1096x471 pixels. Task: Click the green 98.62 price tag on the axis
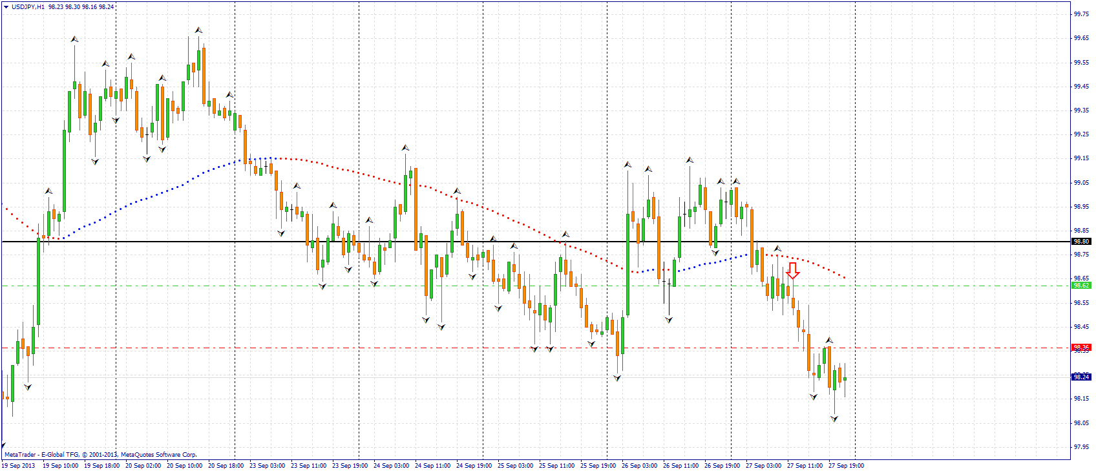pyautogui.click(x=1081, y=286)
